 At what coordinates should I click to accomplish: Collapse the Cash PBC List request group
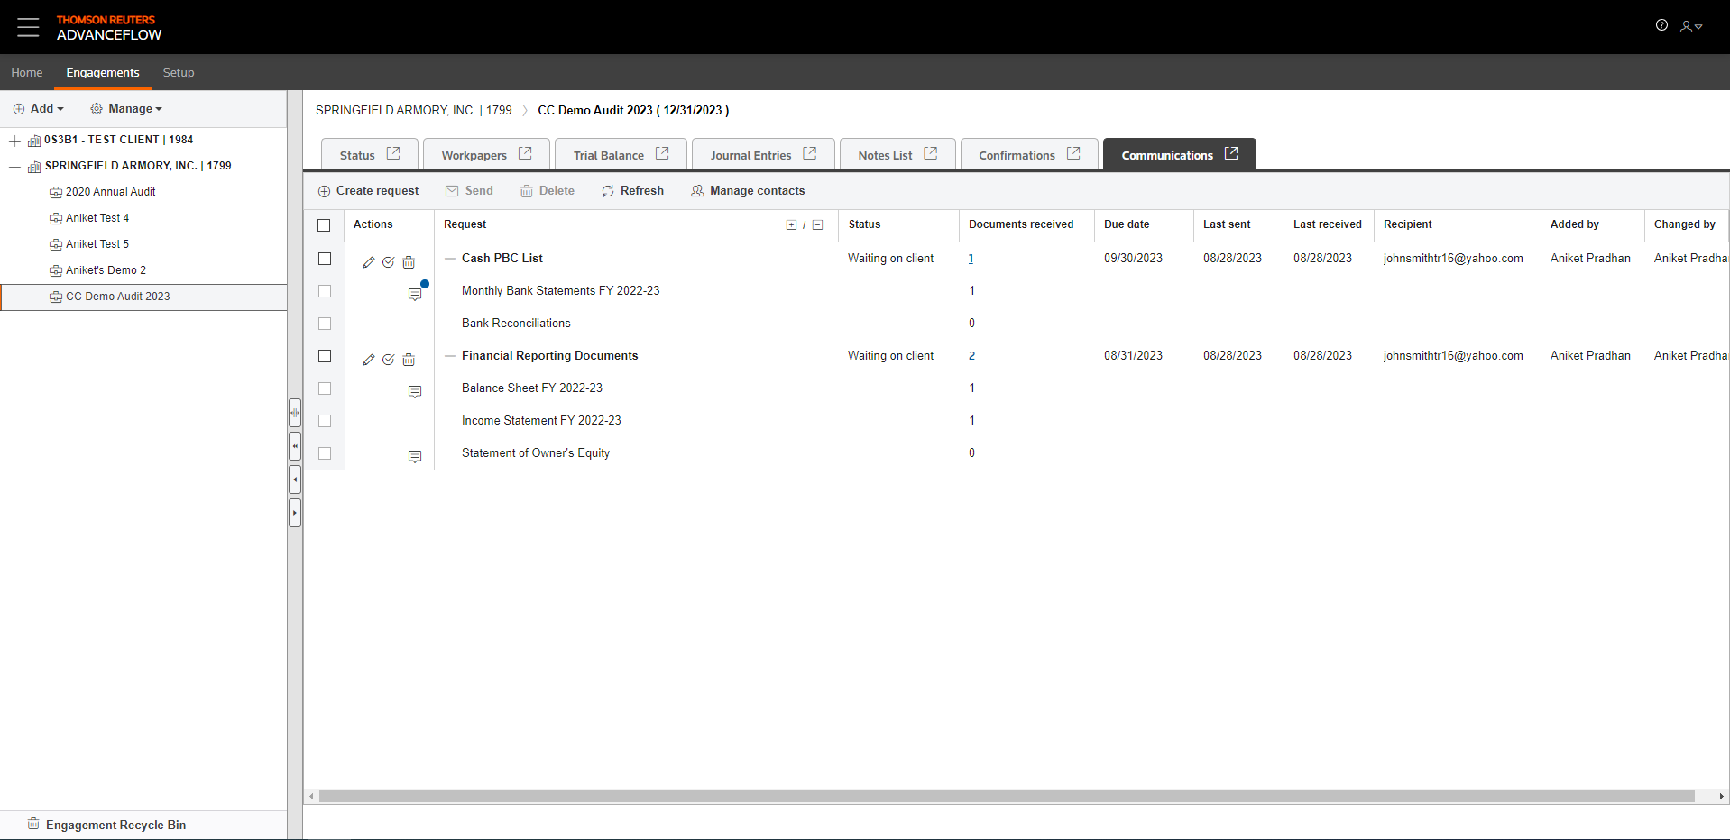click(449, 259)
